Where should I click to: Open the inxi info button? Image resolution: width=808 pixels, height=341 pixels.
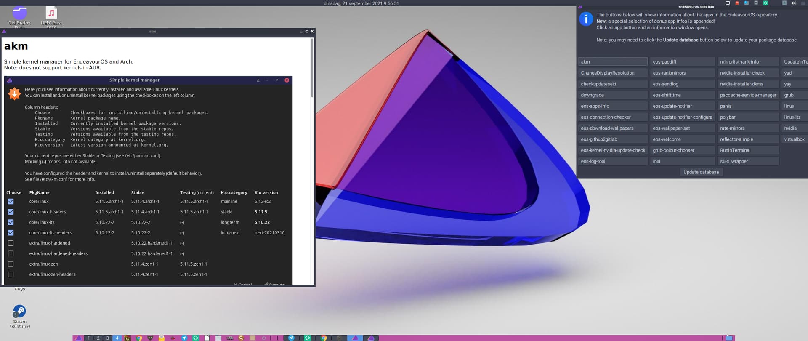[683, 161]
